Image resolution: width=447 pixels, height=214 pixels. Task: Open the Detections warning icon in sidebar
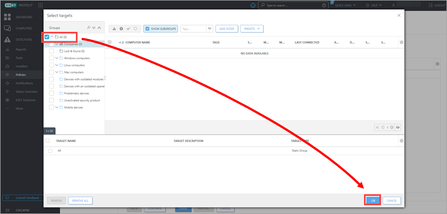tap(7, 40)
